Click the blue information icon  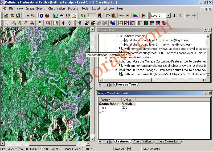(x=41, y=16)
